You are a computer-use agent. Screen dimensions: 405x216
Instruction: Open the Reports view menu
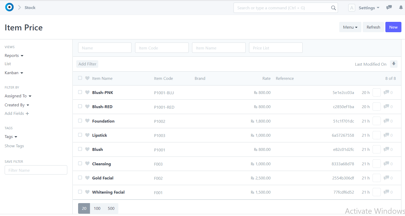tap(14, 56)
